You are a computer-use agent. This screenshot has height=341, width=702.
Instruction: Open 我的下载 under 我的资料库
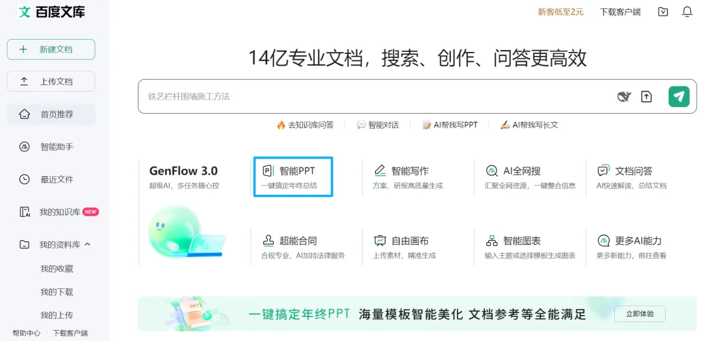(57, 292)
